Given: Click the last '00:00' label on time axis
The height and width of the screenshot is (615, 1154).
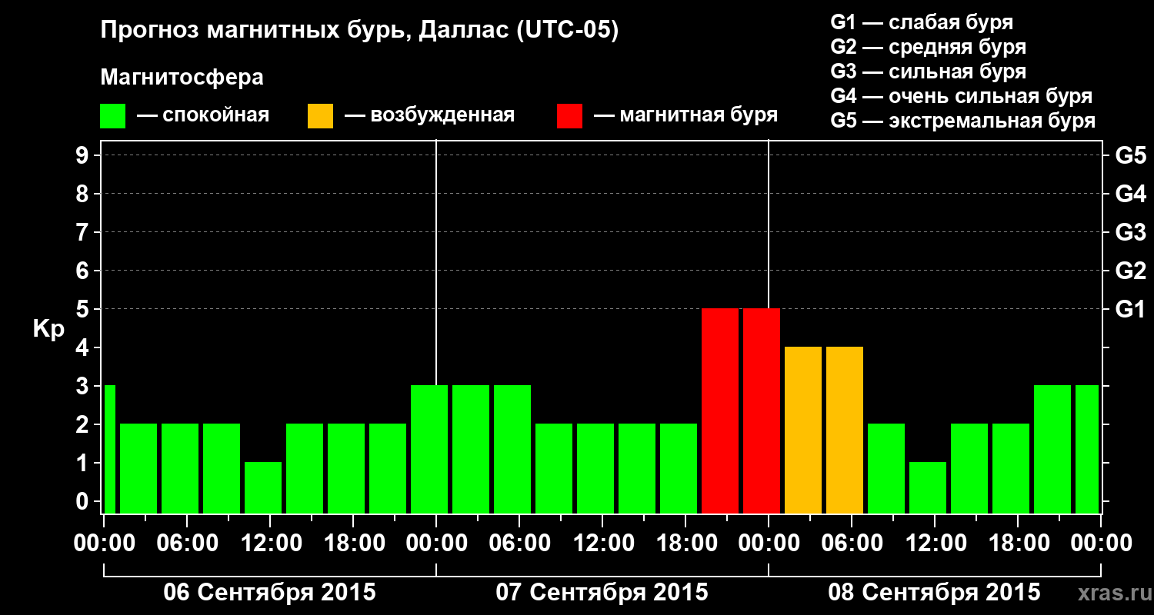Looking at the screenshot, I should click(1101, 544).
